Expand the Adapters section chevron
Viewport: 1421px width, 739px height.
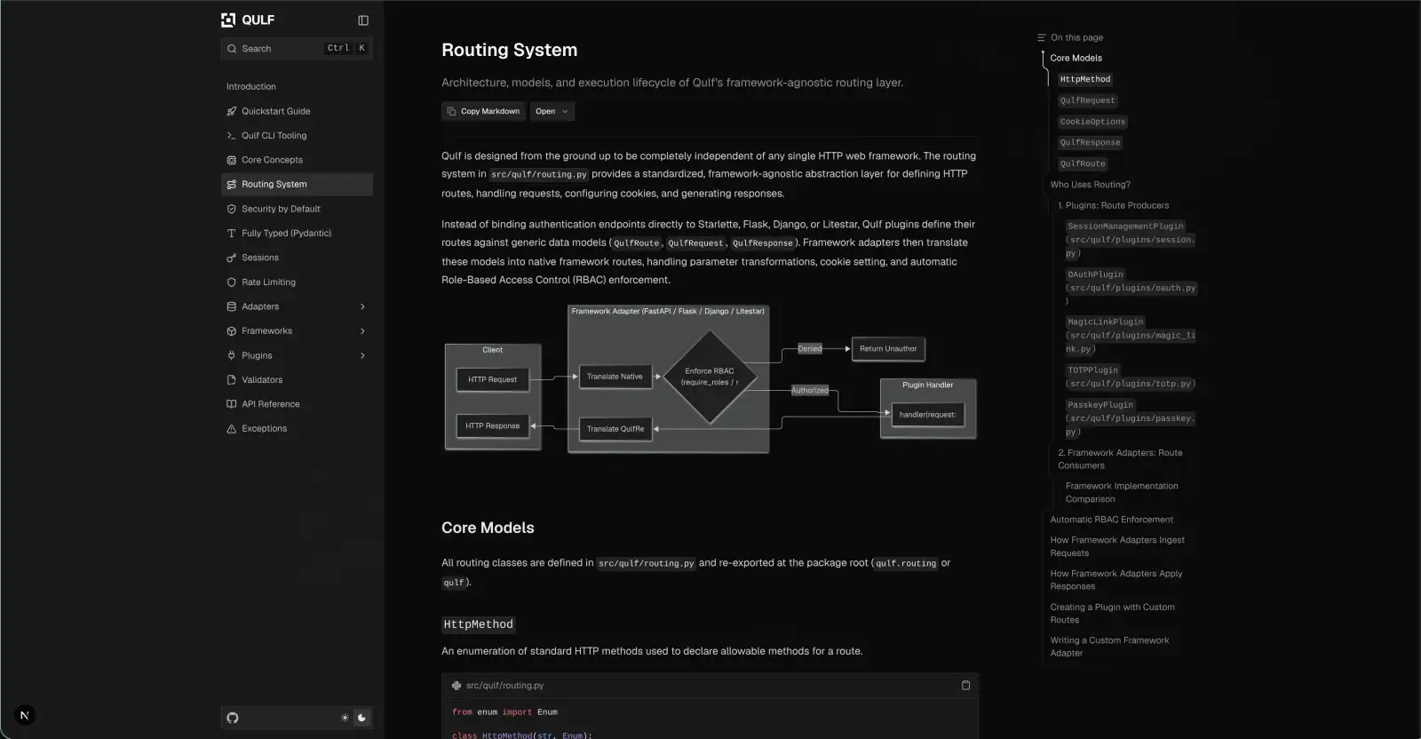pyautogui.click(x=362, y=306)
